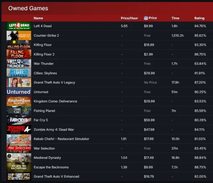Viewport: 213px width, 183px height.
Task: Open Zombie Army 4 game thumbnail
Action: point(19,130)
